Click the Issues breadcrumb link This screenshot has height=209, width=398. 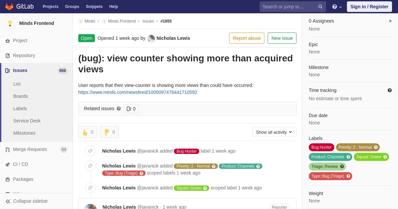(148, 21)
